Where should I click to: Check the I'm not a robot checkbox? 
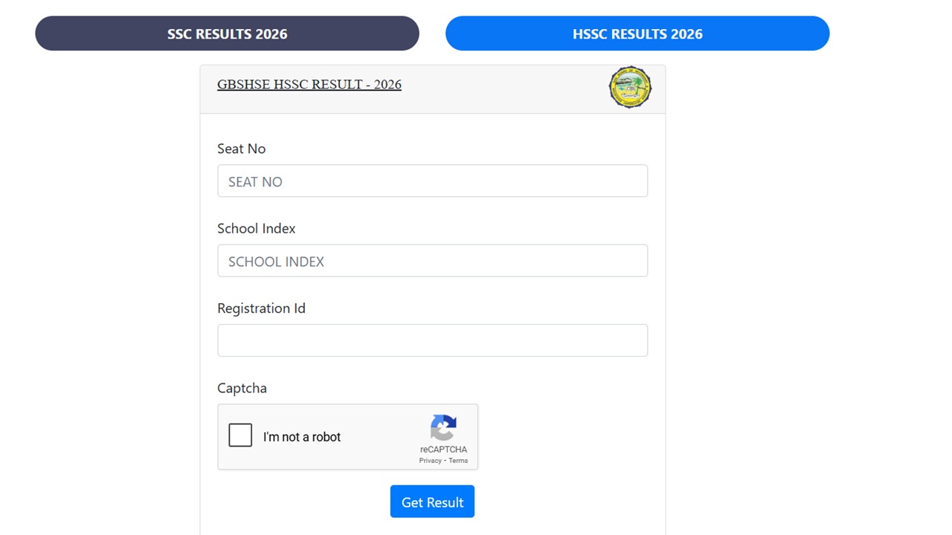click(240, 435)
